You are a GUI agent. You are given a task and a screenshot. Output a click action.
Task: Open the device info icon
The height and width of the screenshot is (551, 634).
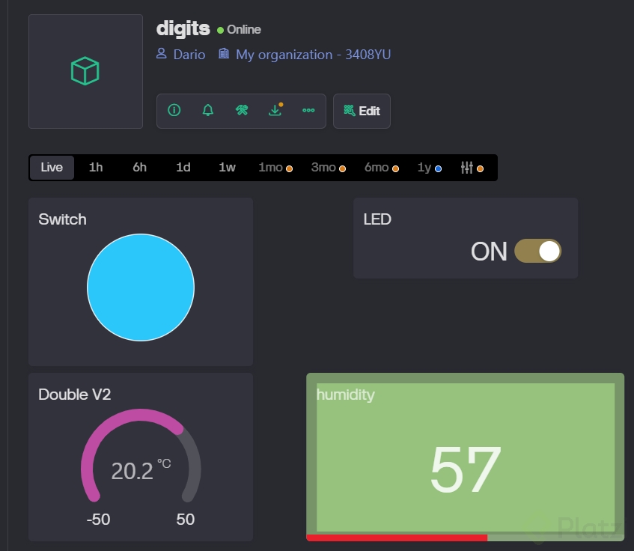pos(174,110)
